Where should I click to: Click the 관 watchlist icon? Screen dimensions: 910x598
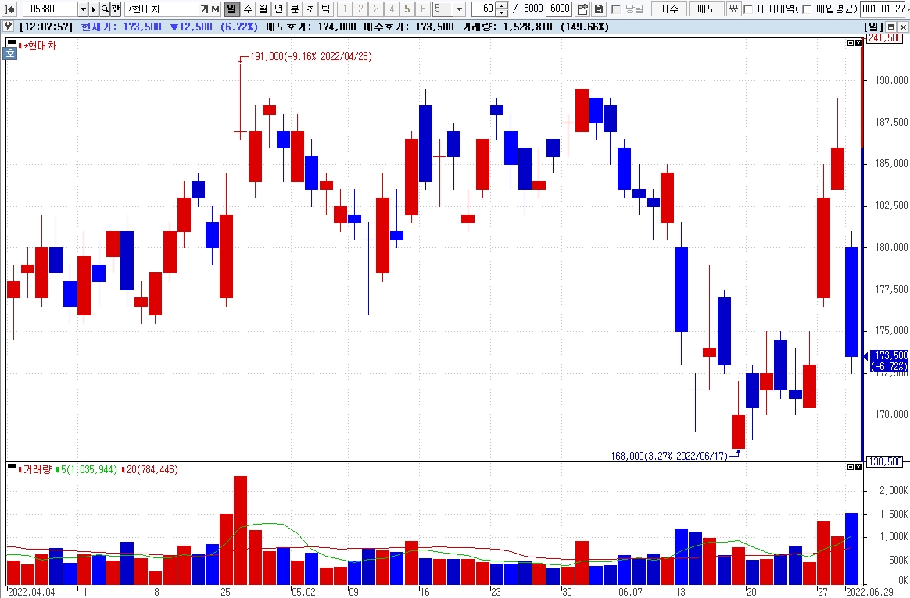click(115, 9)
